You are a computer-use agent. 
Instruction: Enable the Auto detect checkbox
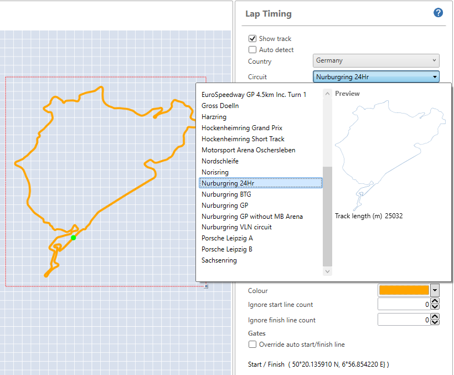252,49
